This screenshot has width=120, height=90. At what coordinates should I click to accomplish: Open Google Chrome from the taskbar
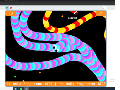[26, 89]
